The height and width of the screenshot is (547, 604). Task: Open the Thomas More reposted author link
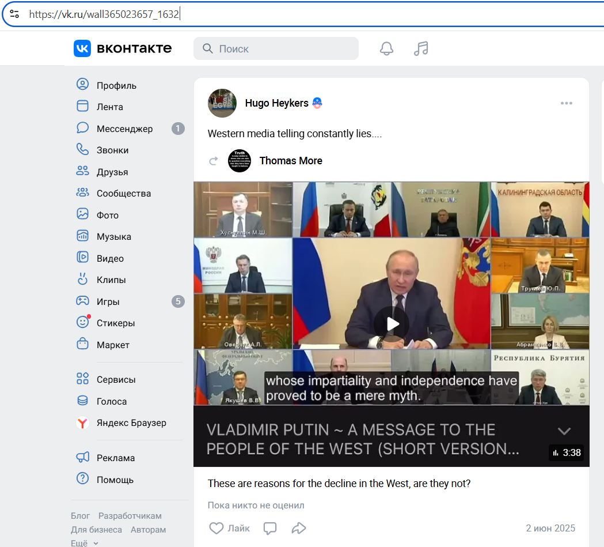(291, 161)
